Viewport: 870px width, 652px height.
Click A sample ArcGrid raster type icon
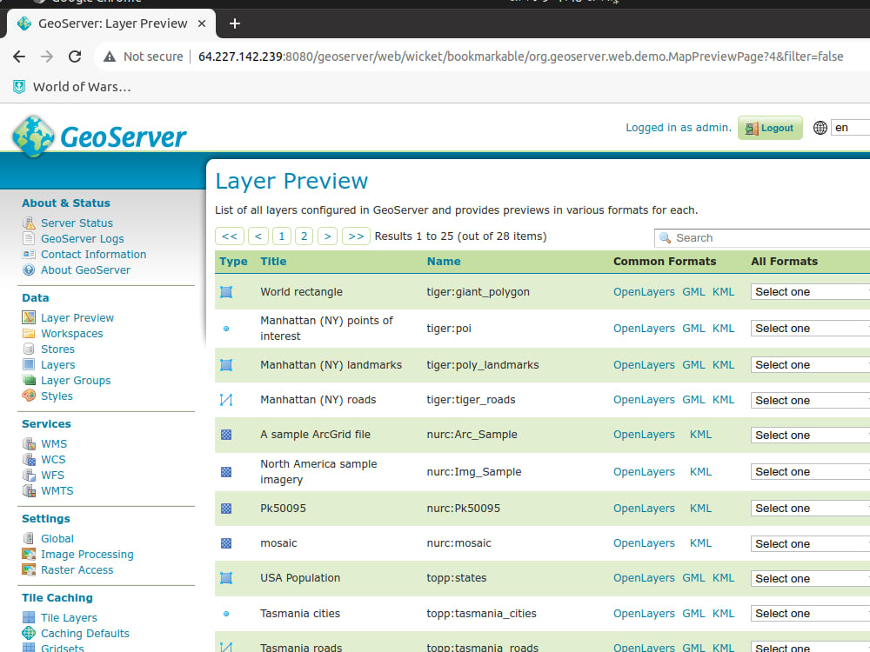pos(226,435)
